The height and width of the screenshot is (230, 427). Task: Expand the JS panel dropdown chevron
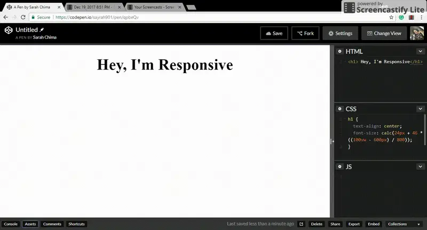pyautogui.click(x=420, y=166)
